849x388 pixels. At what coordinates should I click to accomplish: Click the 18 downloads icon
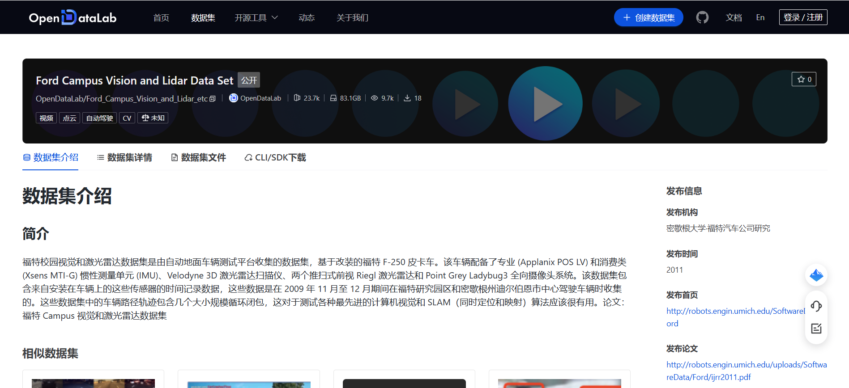[407, 98]
